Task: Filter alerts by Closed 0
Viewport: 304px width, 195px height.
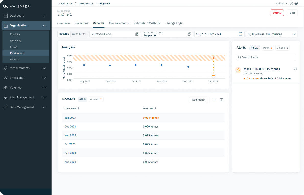Action: tap(282, 48)
